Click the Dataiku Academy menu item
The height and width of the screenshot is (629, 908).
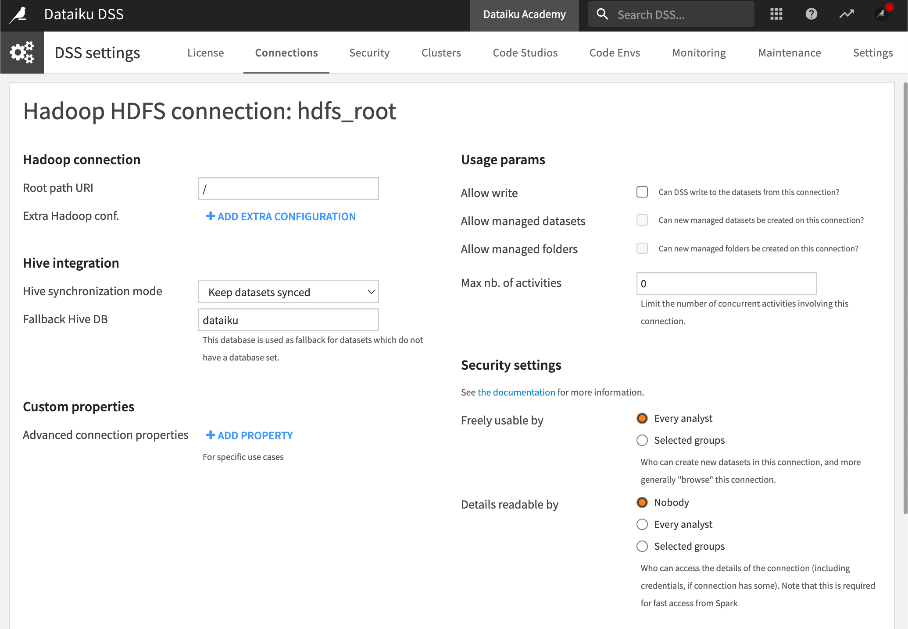[524, 14]
